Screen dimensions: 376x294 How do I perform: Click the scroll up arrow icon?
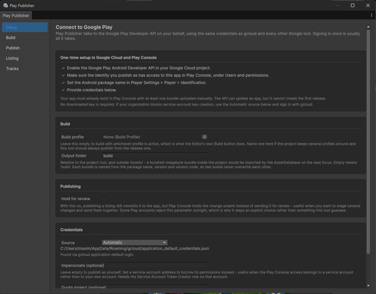coord(368,27)
